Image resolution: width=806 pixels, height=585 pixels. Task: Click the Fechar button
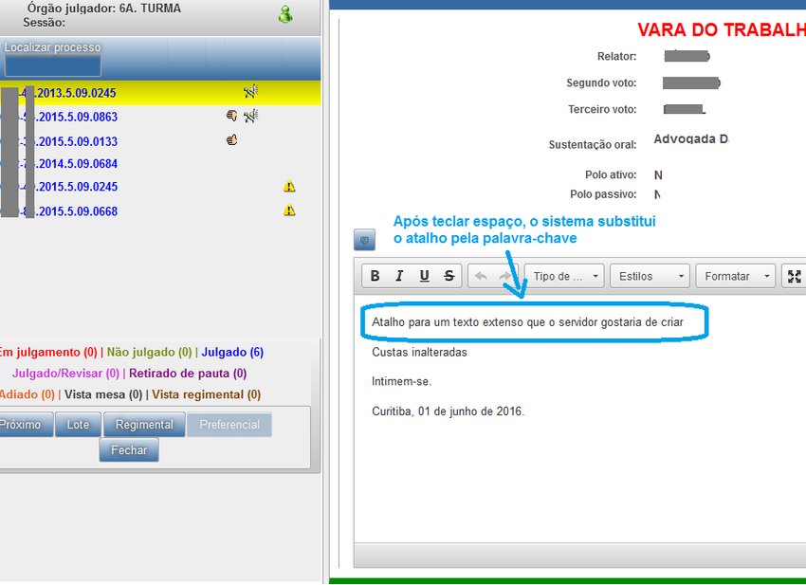[x=129, y=449]
